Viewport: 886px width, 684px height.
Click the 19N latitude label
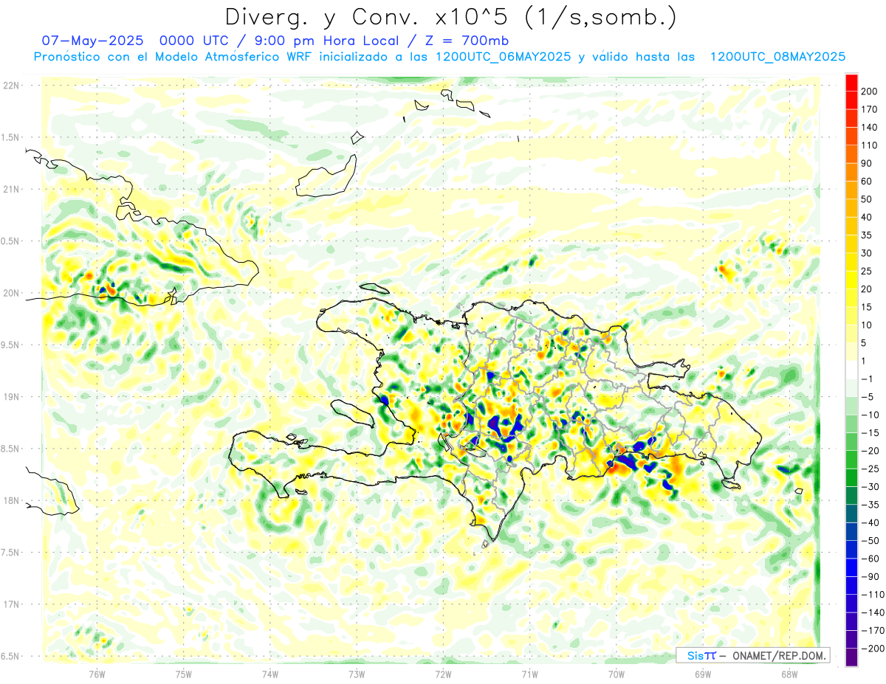tap(10, 397)
